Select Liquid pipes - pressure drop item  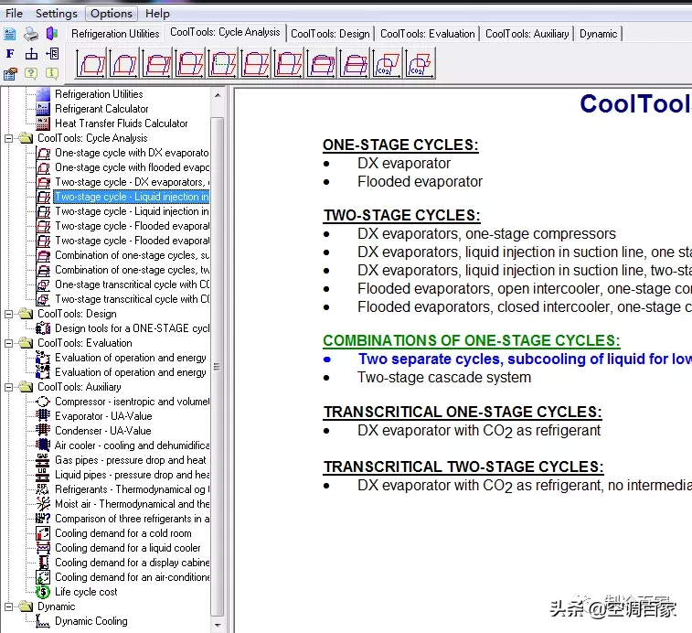coord(132,475)
